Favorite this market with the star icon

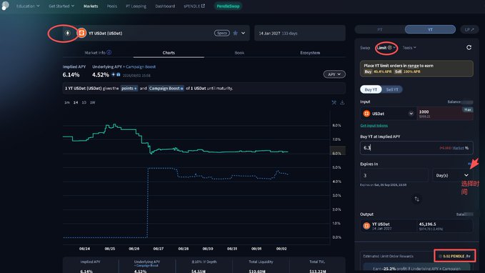[x=236, y=33]
